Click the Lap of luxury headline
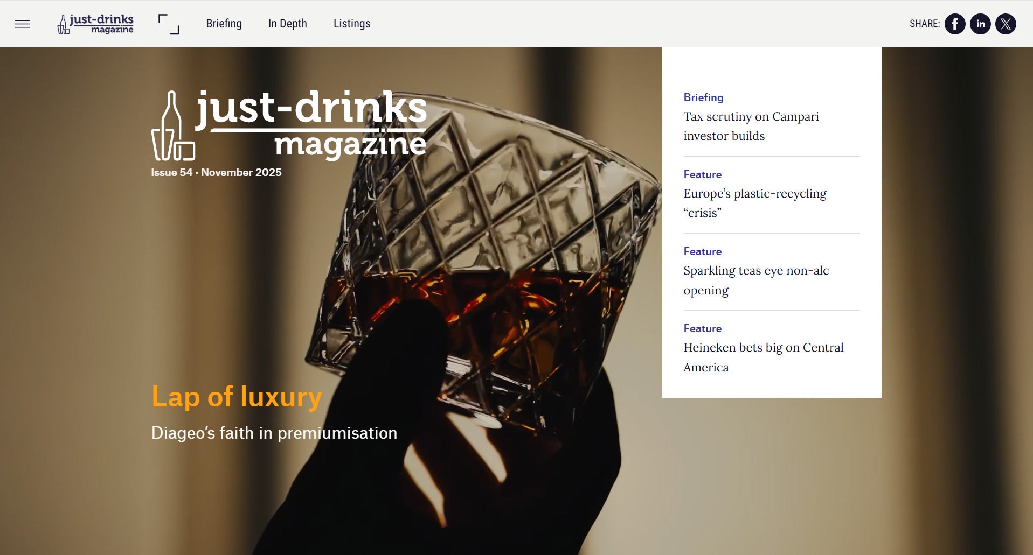1033x555 pixels. point(236,397)
